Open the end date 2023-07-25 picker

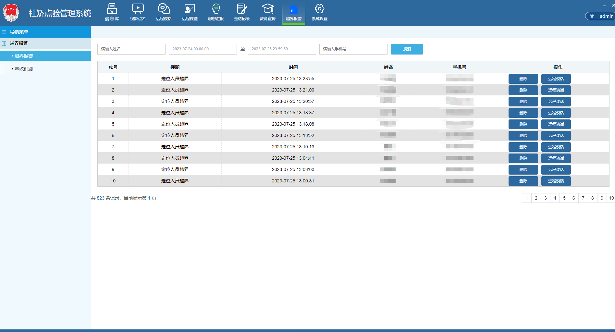282,49
